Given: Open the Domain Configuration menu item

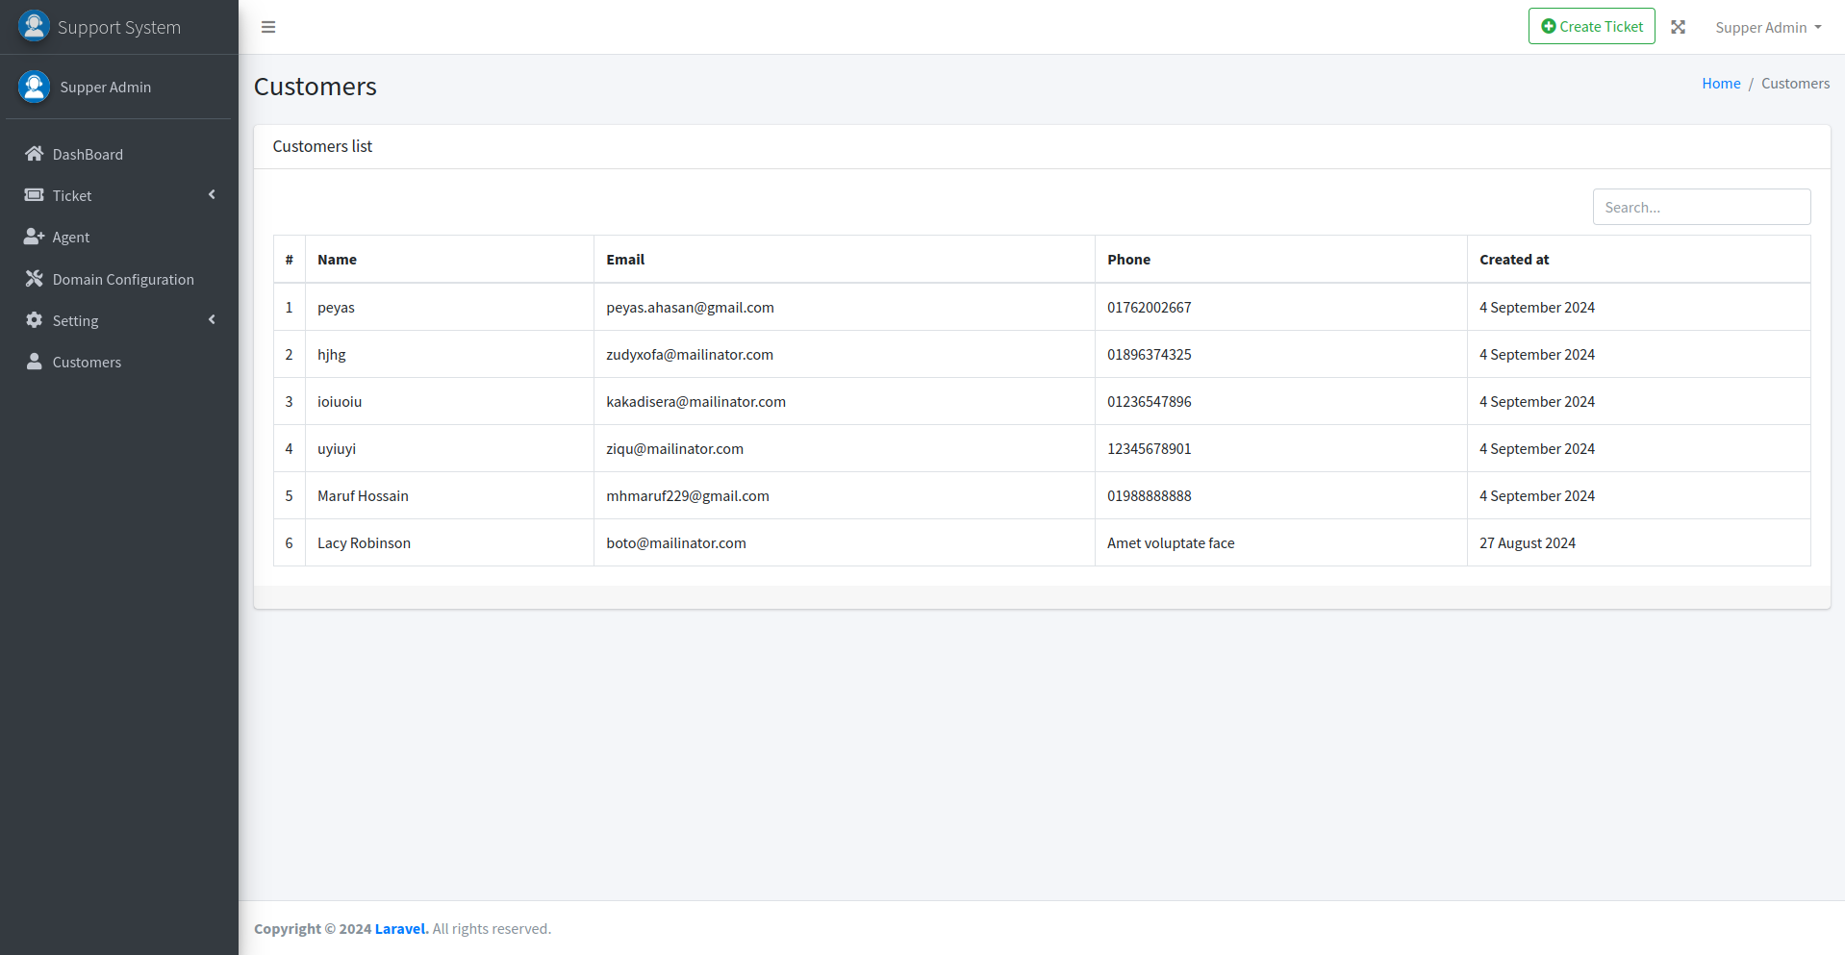Looking at the screenshot, I should 123,280.
